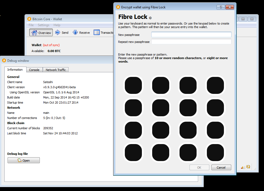
Task: Tap keypad button in fourth row, third column
Action: pyautogui.click(x=188, y=152)
